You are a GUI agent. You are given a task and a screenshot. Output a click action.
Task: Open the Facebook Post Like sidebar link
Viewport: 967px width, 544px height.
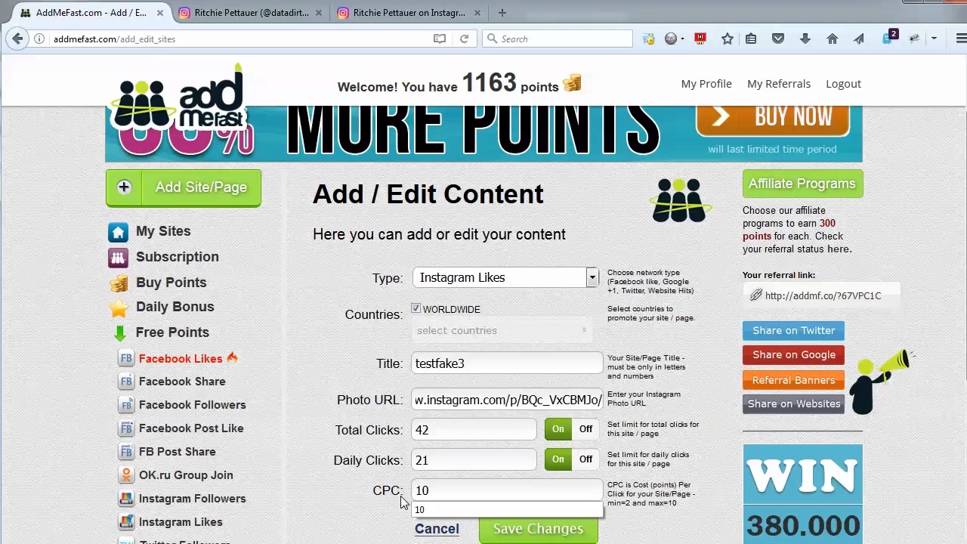coord(191,428)
